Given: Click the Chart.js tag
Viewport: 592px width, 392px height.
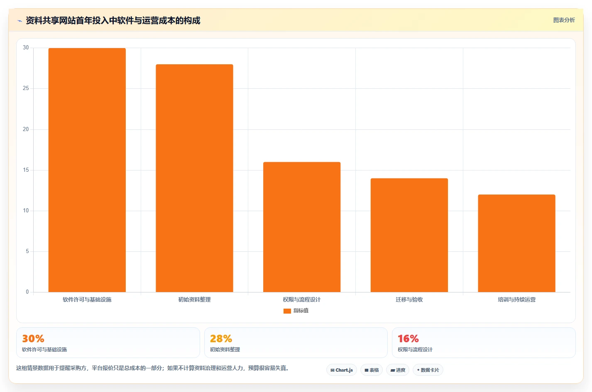Looking at the screenshot, I should click(x=342, y=370).
